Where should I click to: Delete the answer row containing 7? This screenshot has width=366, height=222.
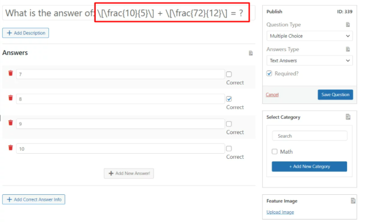[10, 73]
